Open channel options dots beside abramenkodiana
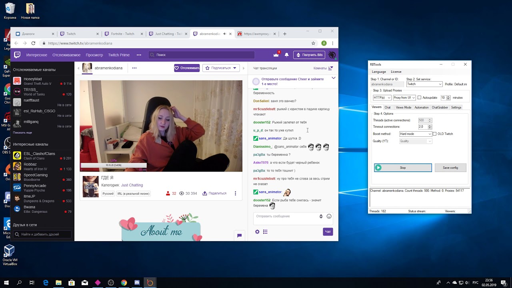This screenshot has height=288, width=512. click(x=134, y=68)
